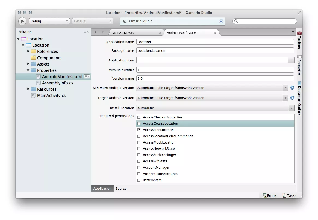This screenshot has width=318, height=220.
Task: Select MainActivity.cs in the solution tree
Action: [51, 96]
